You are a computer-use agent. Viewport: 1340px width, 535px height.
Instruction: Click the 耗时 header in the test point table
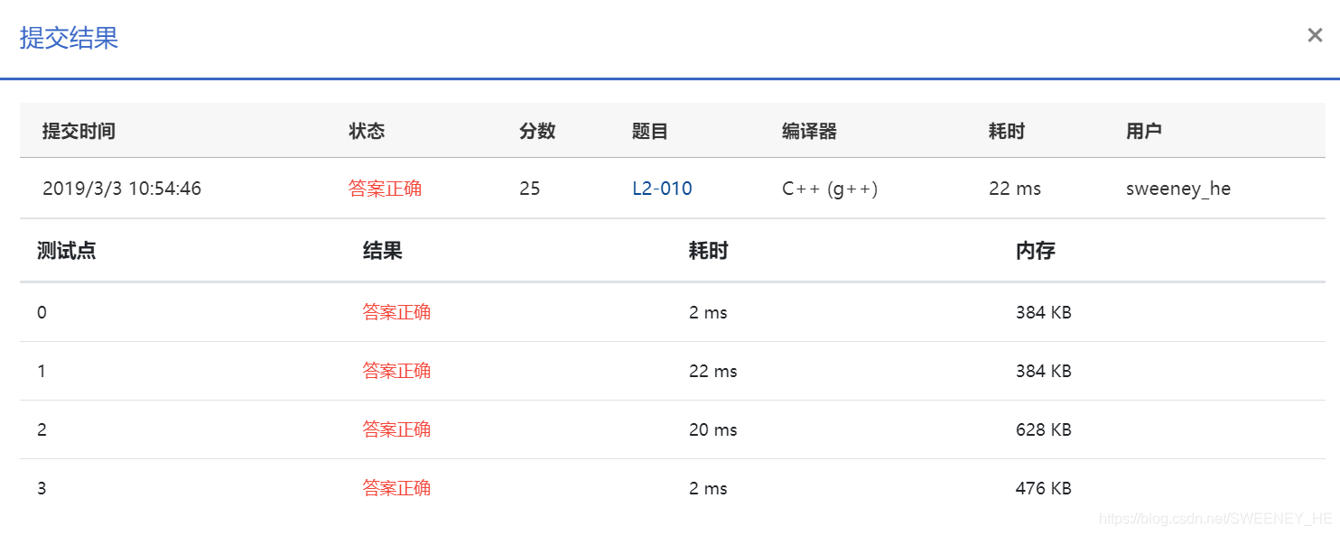pos(708,251)
